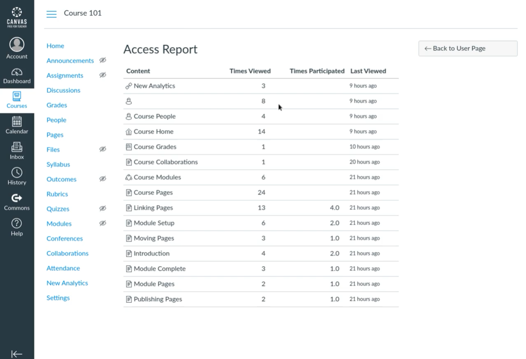The height and width of the screenshot is (359, 526).
Task: Click the hidden-eye icon beside Announcements
Action: (x=103, y=61)
